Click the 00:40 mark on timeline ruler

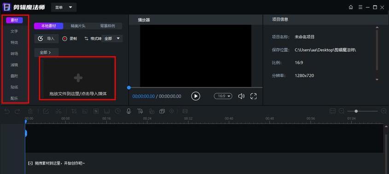pyautogui.click(x=229, y=119)
